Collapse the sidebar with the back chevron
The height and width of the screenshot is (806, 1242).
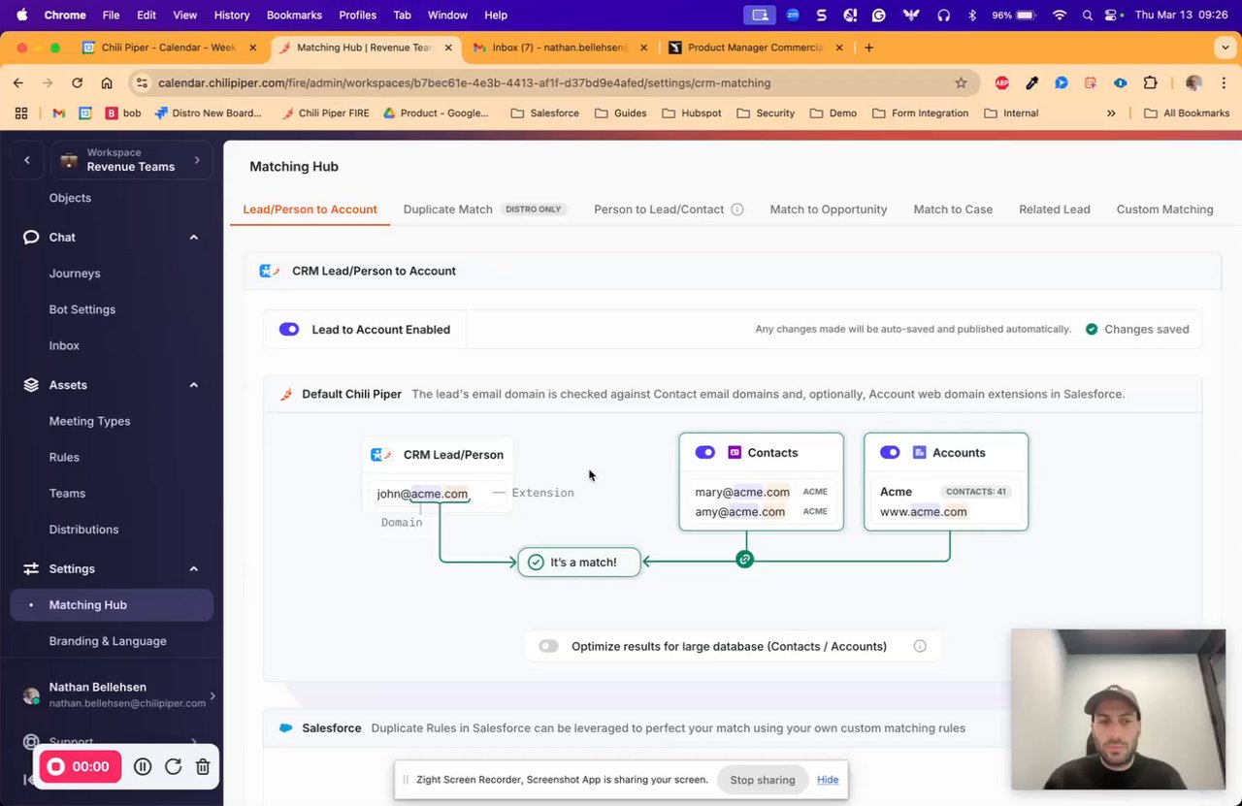click(x=27, y=160)
